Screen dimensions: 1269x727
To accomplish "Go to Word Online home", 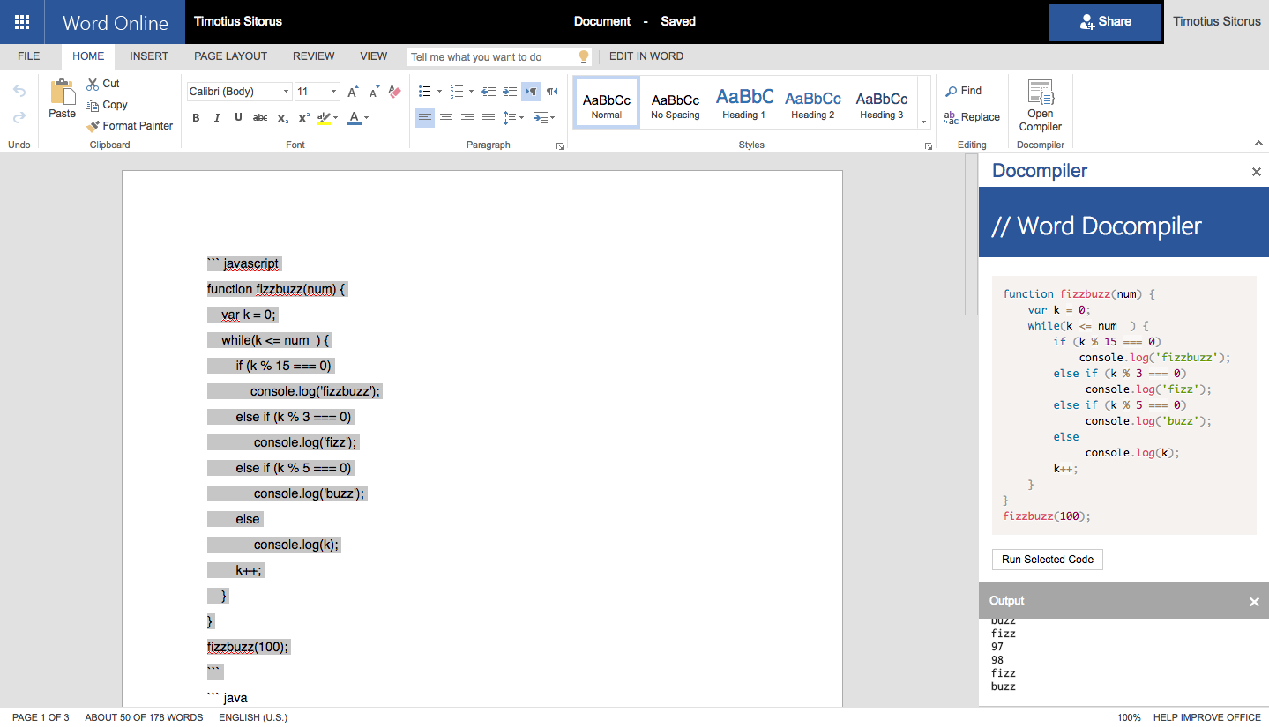I will click(x=116, y=22).
